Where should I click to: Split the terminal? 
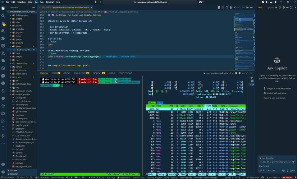(x=236, y=73)
